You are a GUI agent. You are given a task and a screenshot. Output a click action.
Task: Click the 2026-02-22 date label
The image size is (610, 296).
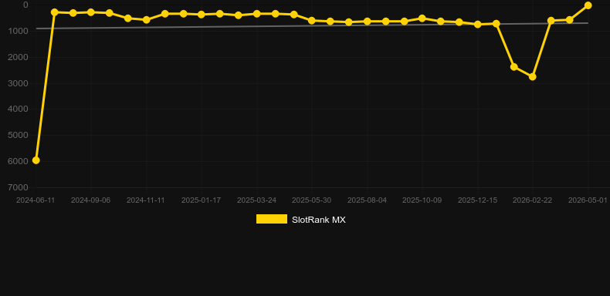tap(533, 200)
